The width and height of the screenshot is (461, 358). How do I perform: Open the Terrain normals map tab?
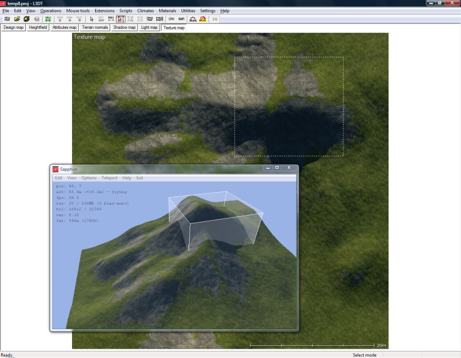point(95,27)
